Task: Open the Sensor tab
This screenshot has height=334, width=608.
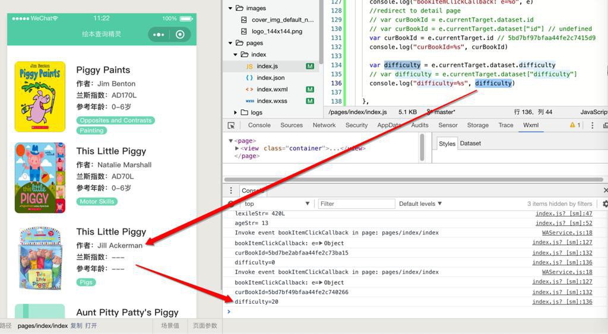Action: tap(448, 125)
